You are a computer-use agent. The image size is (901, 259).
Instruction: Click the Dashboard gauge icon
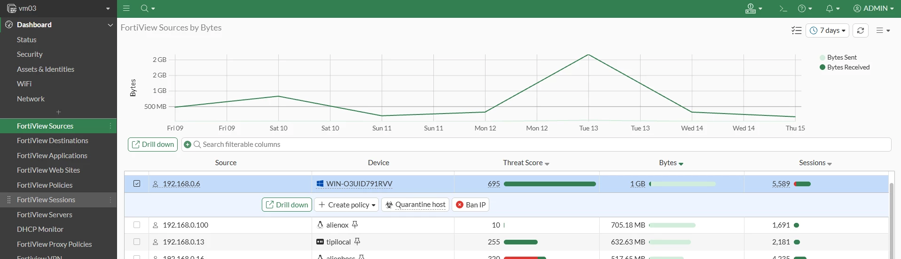coord(8,24)
